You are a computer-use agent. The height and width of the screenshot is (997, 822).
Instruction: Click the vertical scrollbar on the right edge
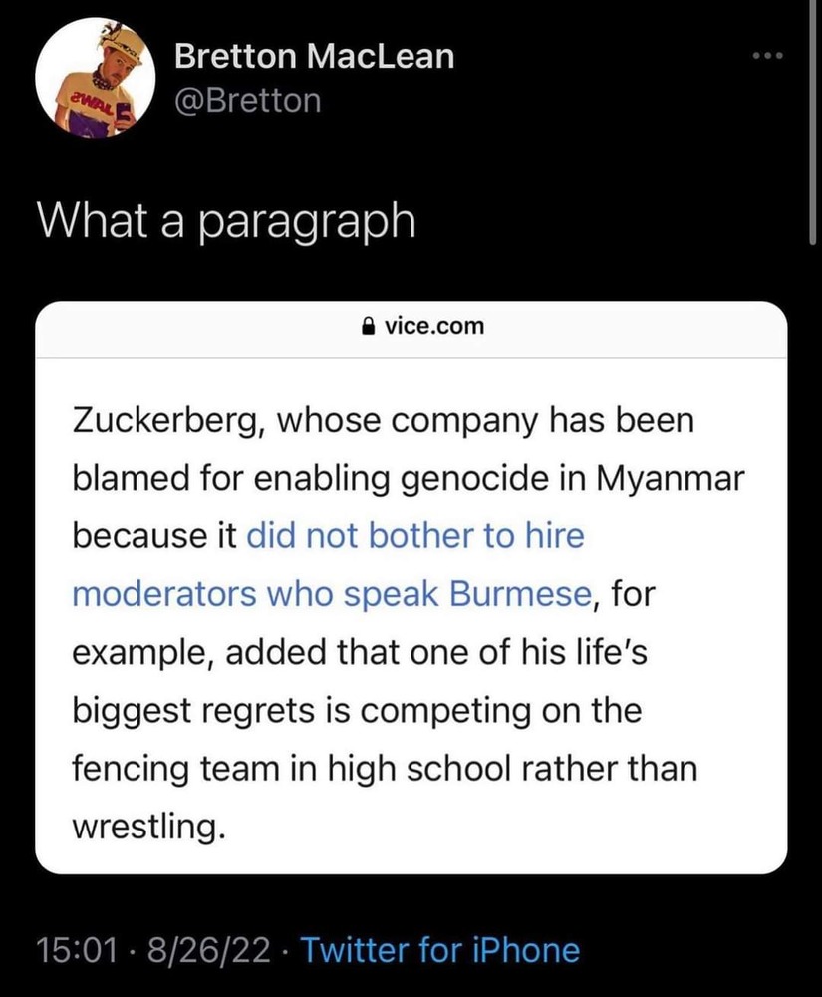[816, 120]
